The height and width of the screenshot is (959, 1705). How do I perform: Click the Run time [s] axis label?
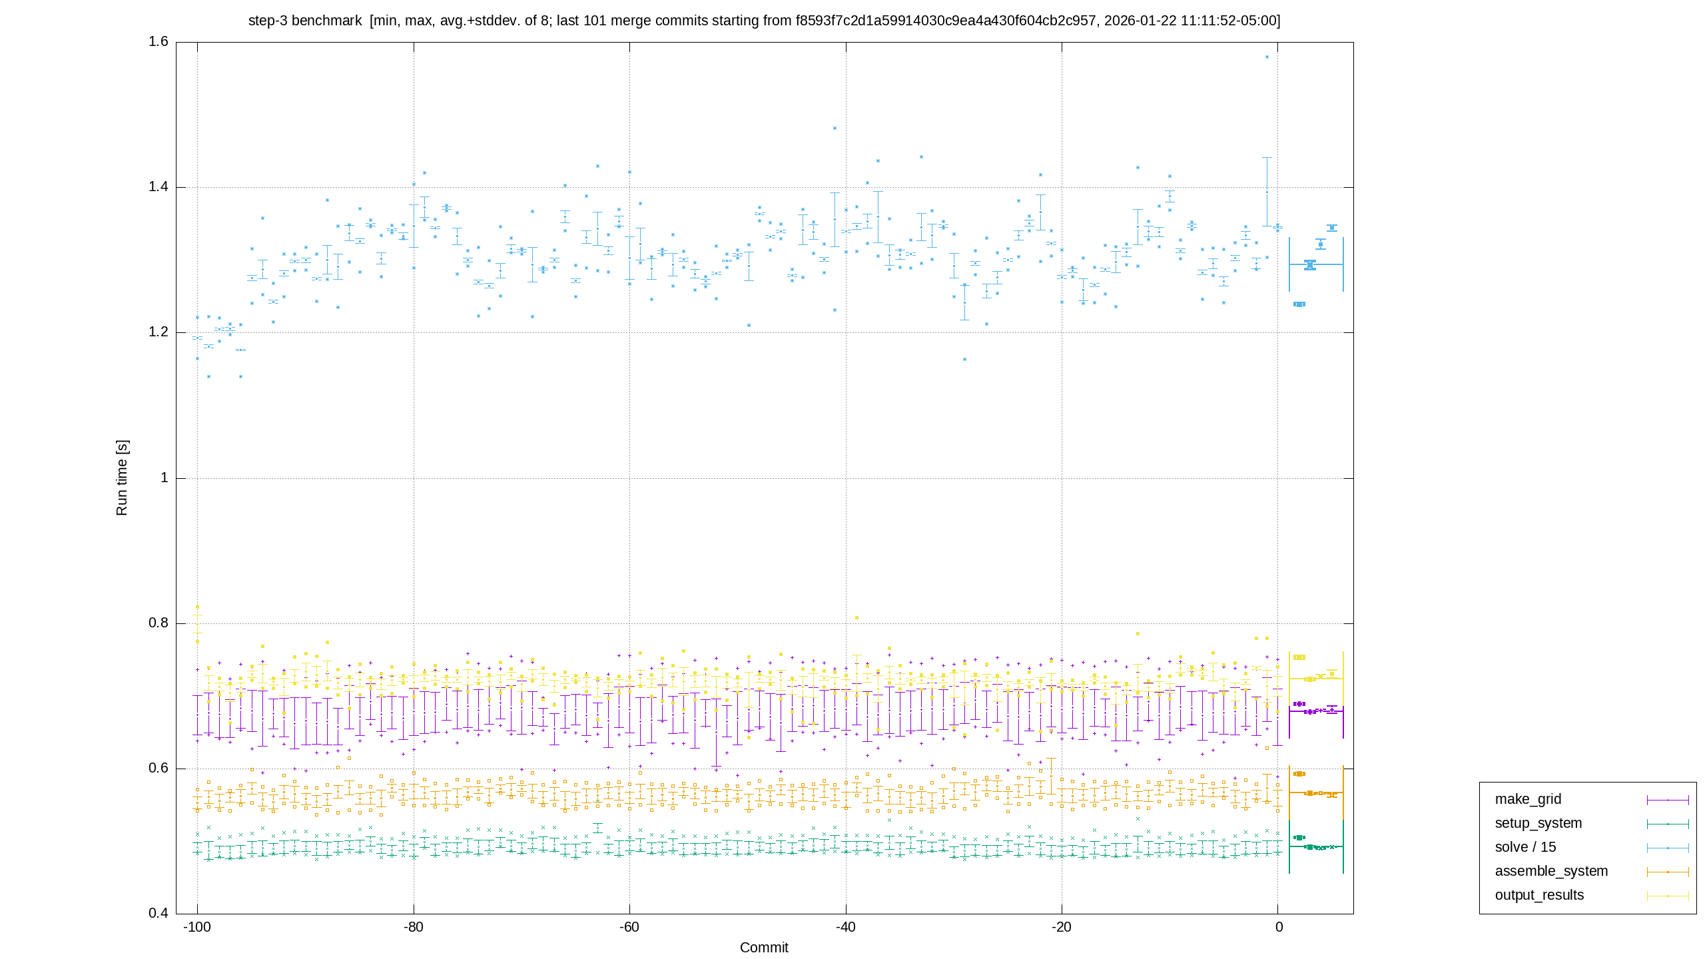122,478
